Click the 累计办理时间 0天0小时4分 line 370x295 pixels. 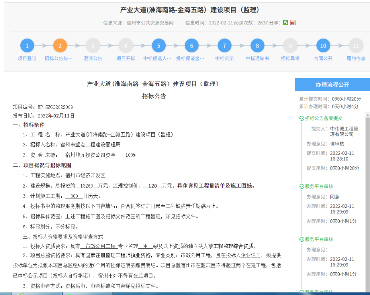(329, 106)
